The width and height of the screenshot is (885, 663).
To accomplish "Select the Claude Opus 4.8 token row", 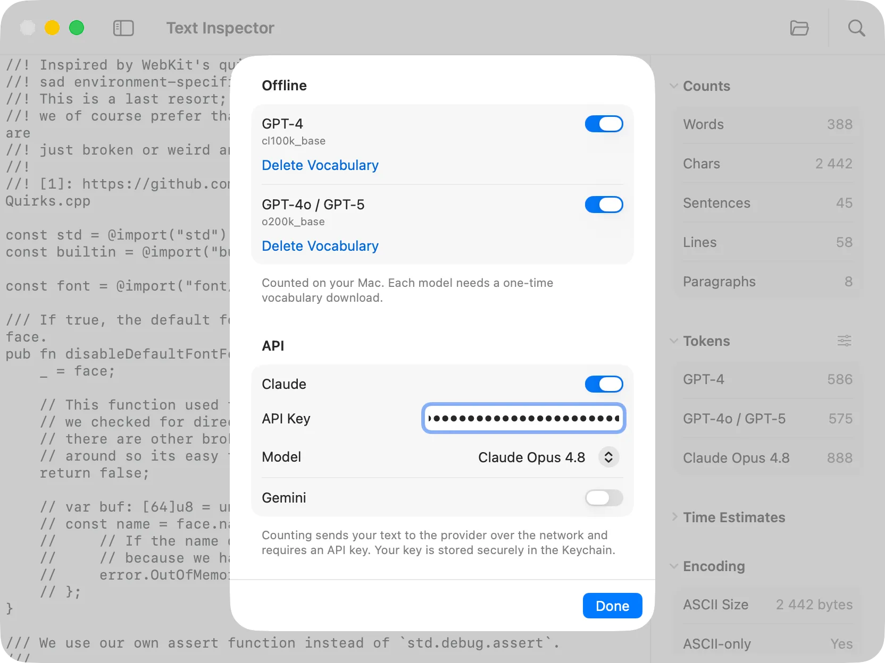I will coord(767,458).
